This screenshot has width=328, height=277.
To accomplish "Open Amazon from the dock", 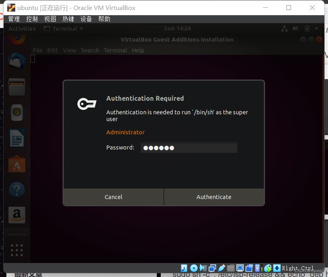I will coord(17,215).
